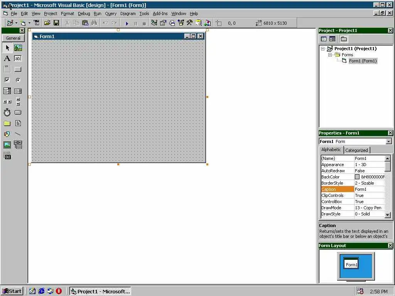The height and width of the screenshot is (296, 395).
Task: Open the Format menu
Action: click(68, 13)
